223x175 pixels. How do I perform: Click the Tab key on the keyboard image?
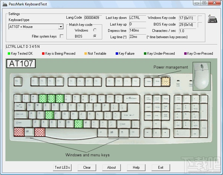20,106
